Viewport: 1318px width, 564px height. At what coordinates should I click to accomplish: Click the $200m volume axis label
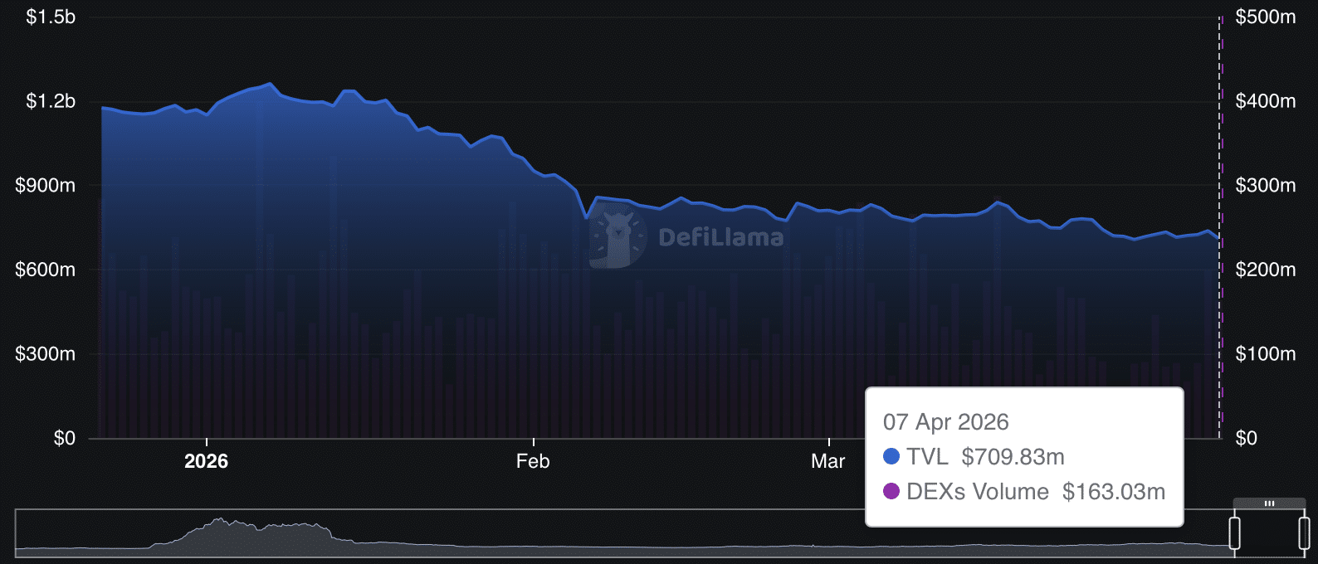(1265, 270)
